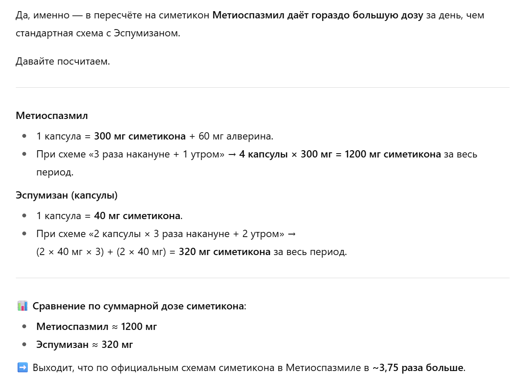This screenshot has width=519, height=389.
Task: Click the Метиоспазмил ≈ 1200 мг list item
Action: click(x=97, y=327)
